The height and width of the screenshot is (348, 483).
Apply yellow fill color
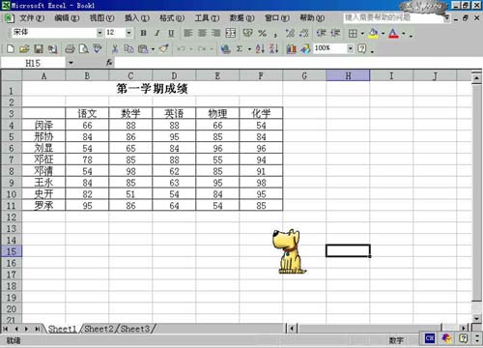pos(373,33)
